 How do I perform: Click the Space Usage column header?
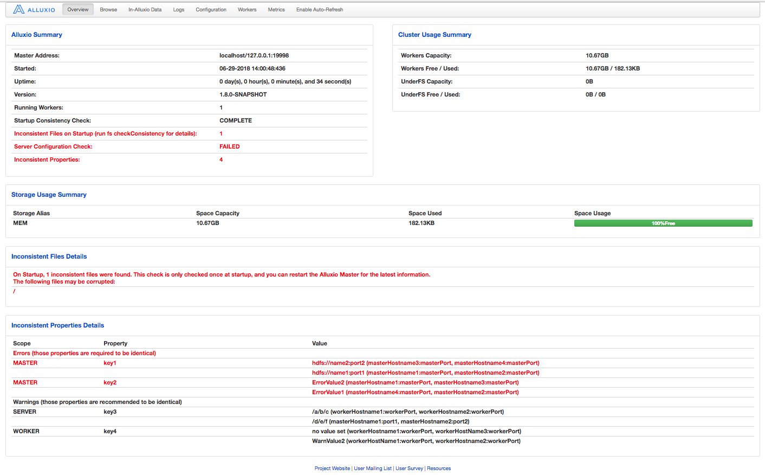(592, 213)
